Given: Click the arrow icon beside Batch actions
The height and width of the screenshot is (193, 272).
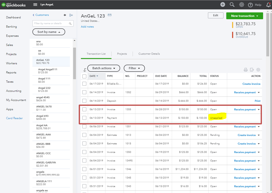Looking at the screenshot, I should click(x=85, y=70).
